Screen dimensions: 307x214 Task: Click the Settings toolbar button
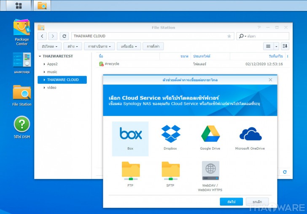point(153,46)
